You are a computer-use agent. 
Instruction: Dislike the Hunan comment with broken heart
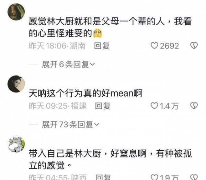pos(194,46)
